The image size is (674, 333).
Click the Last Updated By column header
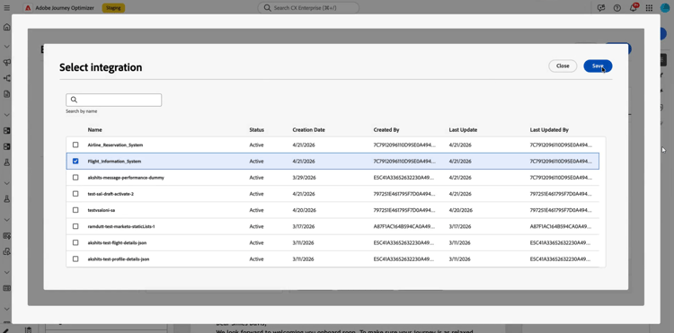[549, 129]
